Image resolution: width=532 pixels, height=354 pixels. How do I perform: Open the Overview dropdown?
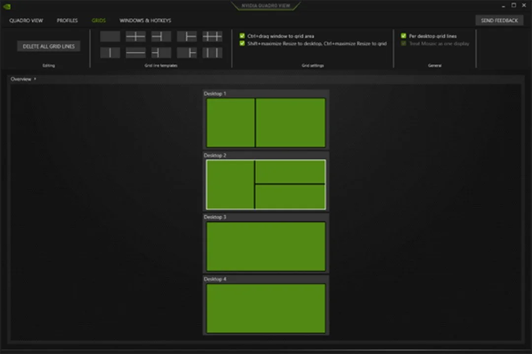23,79
